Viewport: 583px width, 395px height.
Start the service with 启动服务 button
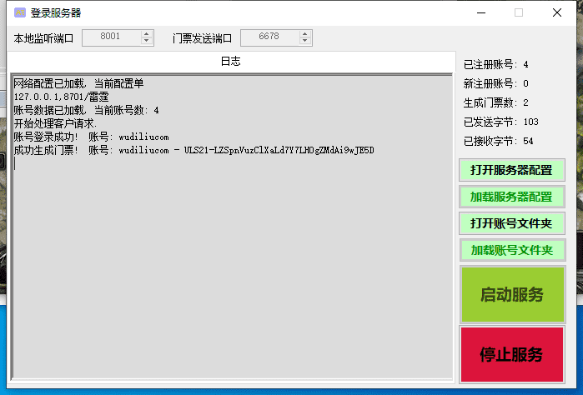click(x=513, y=294)
